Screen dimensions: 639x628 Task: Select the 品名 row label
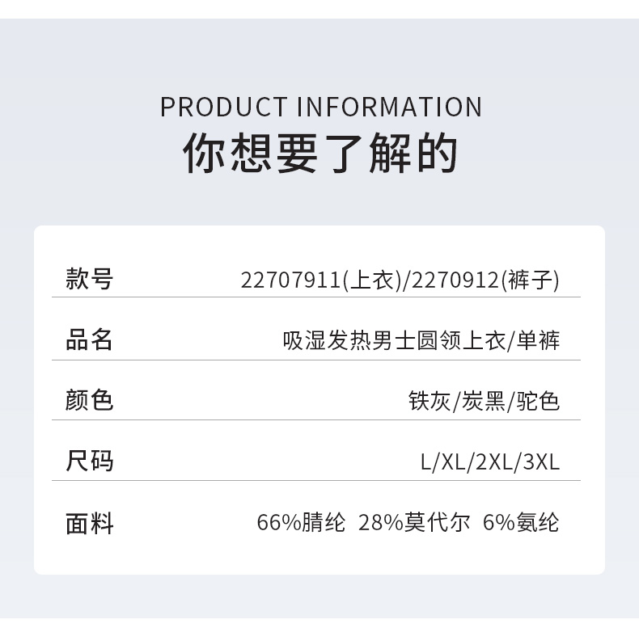(89, 339)
